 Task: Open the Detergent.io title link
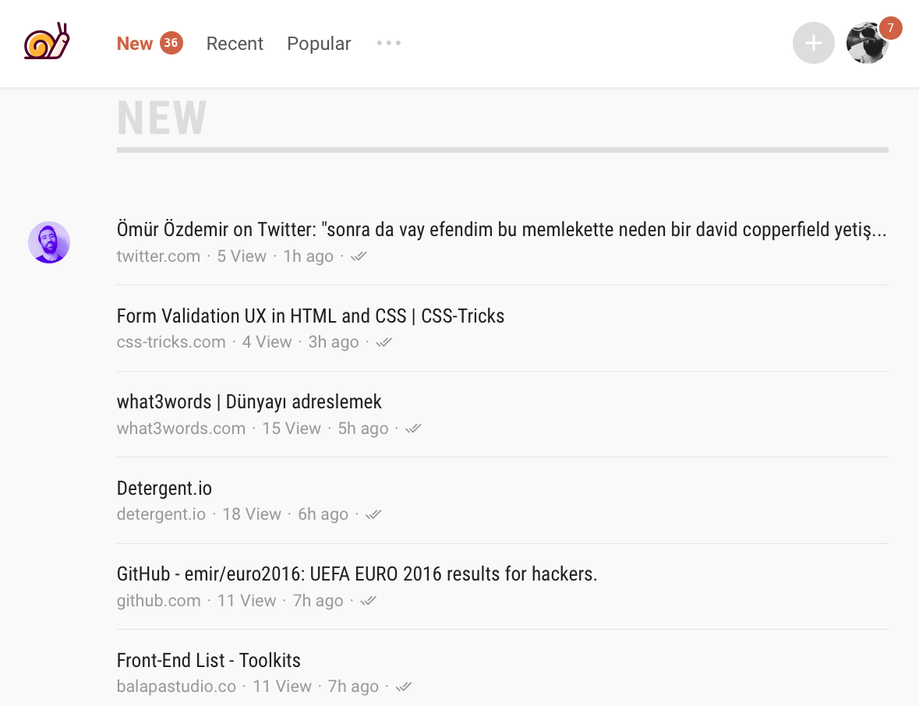tap(164, 488)
